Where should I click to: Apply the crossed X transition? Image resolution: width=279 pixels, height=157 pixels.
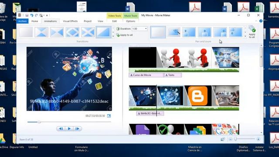point(88,32)
